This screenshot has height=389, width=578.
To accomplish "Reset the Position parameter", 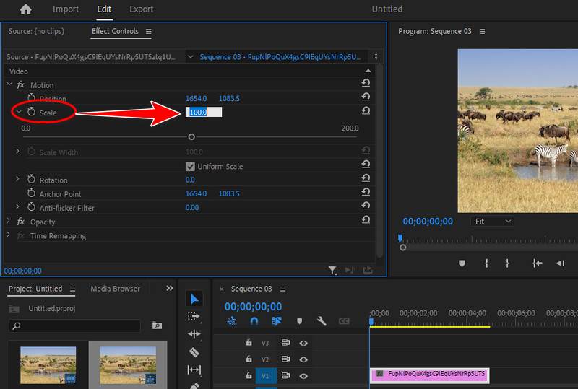I will (x=366, y=97).
